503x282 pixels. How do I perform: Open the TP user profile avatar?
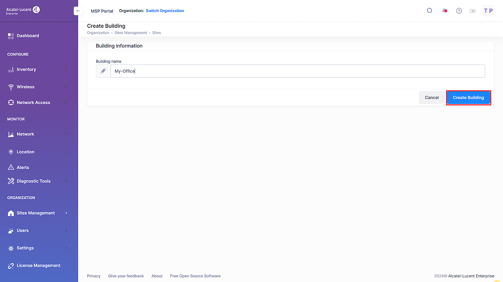[x=488, y=11]
